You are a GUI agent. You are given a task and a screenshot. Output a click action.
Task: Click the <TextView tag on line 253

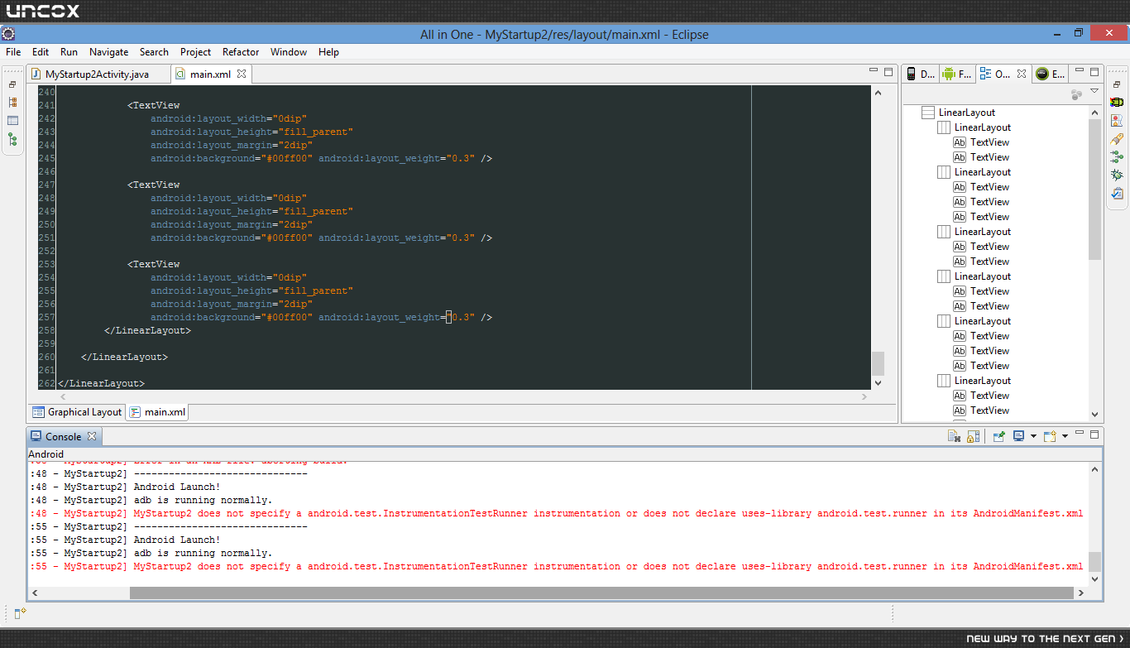(153, 264)
